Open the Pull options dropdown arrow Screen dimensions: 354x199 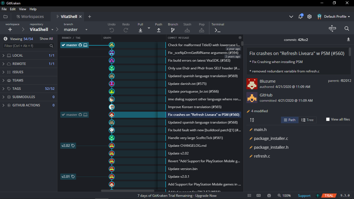pos(149,28)
